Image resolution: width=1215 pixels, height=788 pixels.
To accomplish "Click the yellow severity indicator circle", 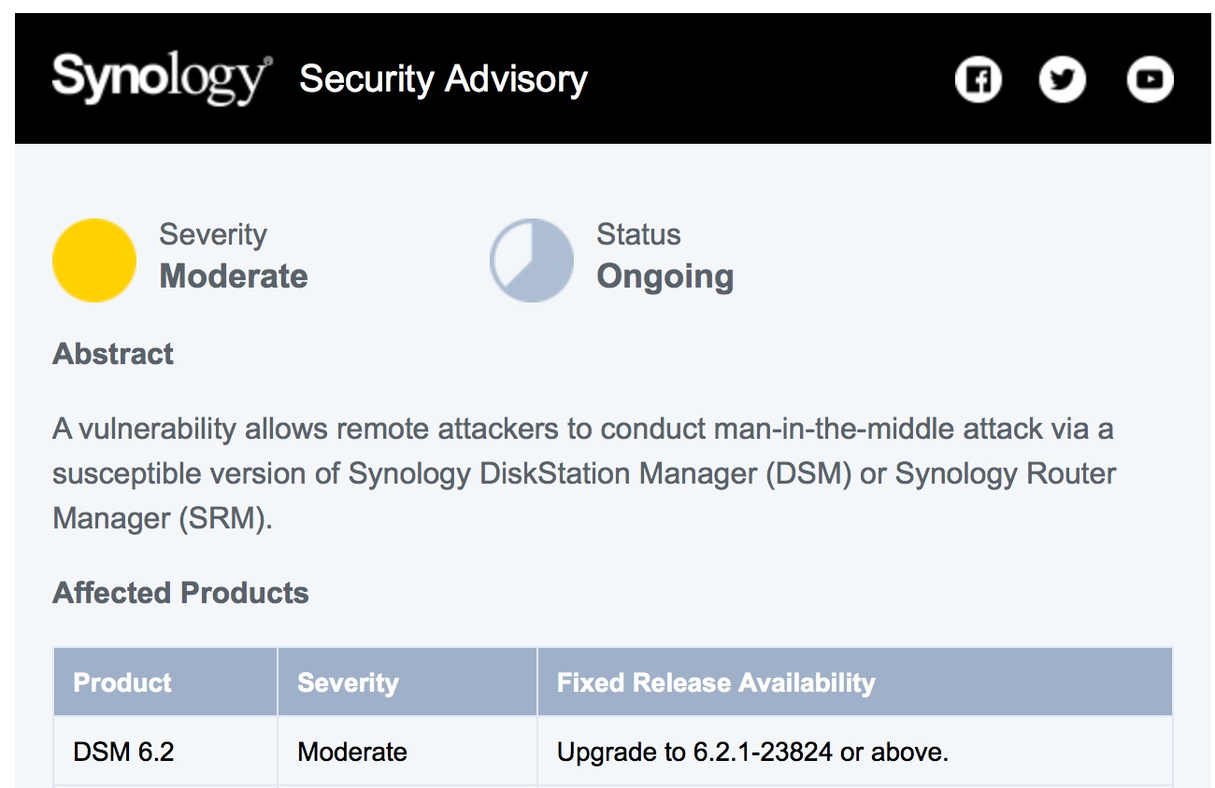I will point(94,260).
